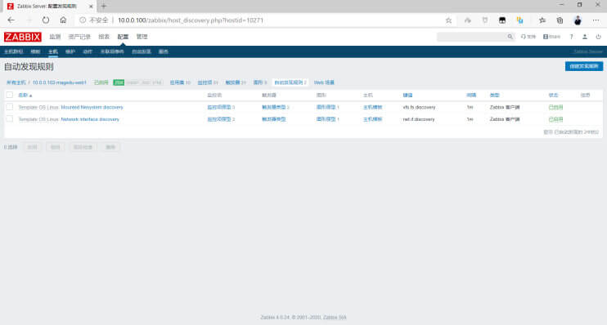Viewport: 607px width, 325px height.
Task: Click the ZABBIX logo
Action: (22, 37)
